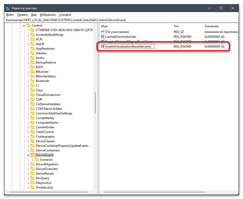The width and height of the screenshot is (243, 199).
Task: Click the folder icon next to BitLocker
Action: click(32, 71)
